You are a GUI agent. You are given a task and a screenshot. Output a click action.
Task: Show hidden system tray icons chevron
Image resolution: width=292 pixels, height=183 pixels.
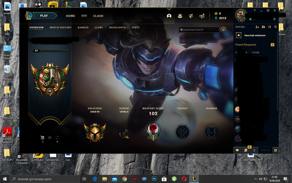tap(255, 179)
